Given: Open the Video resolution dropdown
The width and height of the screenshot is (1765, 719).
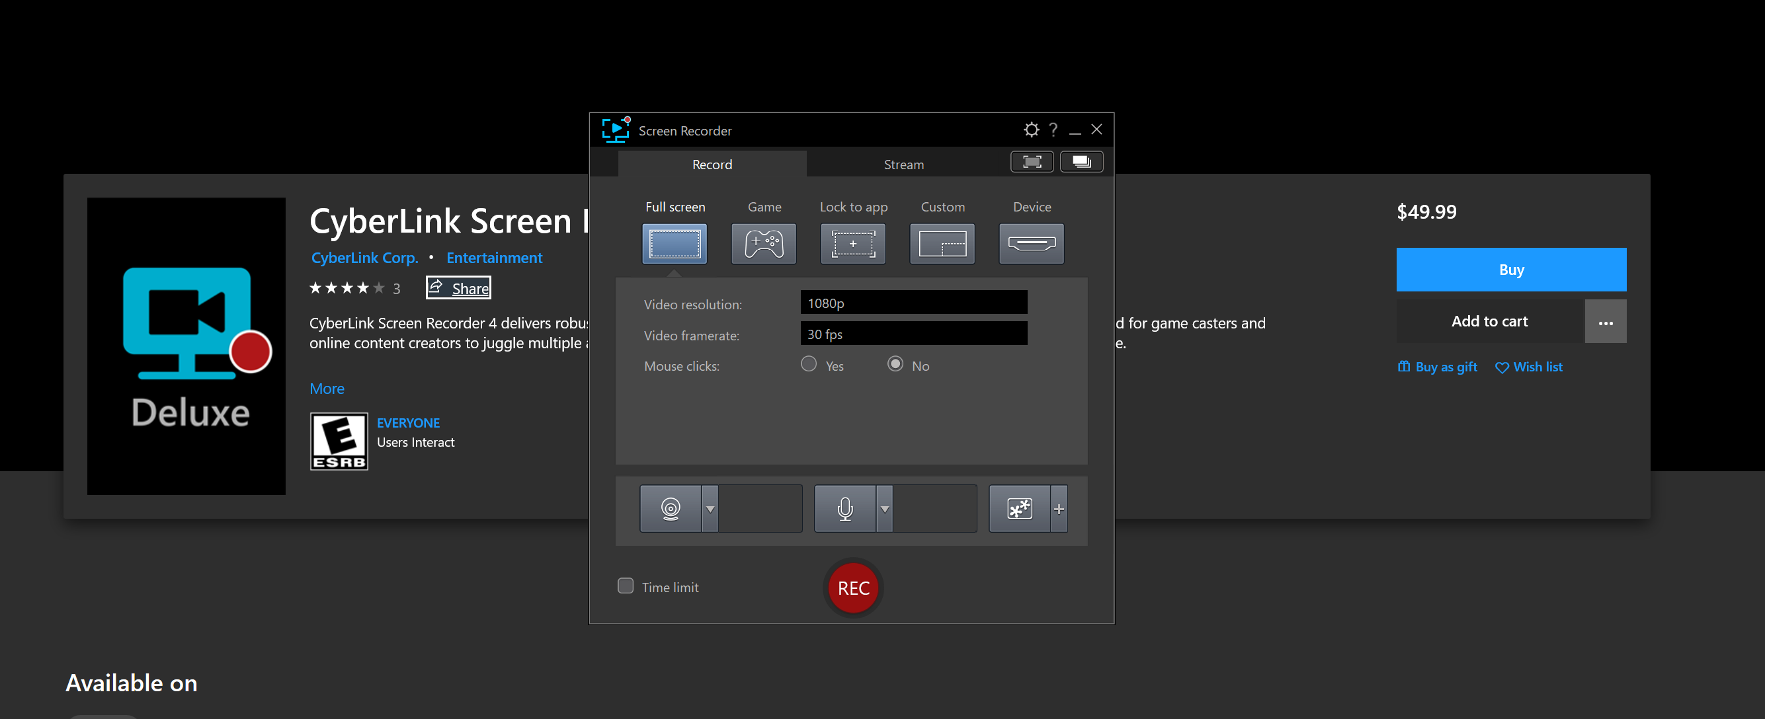Looking at the screenshot, I should click(x=914, y=303).
